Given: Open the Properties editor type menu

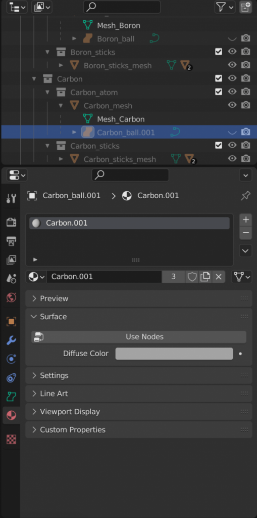Looking at the screenshot, I should (17, 175).
